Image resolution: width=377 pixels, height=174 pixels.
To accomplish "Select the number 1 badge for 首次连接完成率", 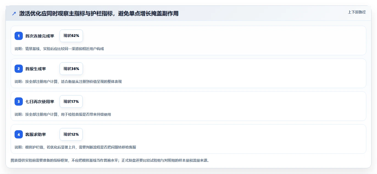I will 19,36.
